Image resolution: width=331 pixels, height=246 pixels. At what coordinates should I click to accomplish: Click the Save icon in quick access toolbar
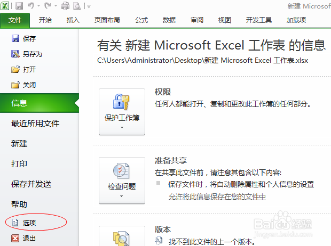coord(19,6)
